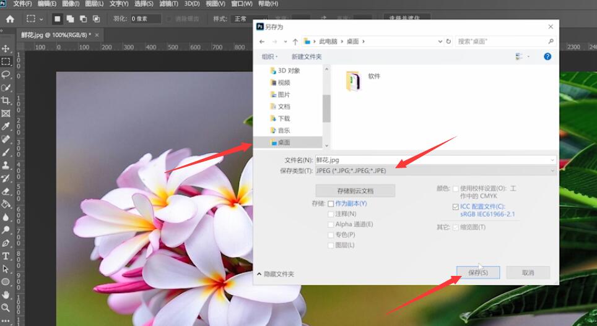
Task: Click Up-one-level arrow in Save As dialog
Action: point(295,41)
